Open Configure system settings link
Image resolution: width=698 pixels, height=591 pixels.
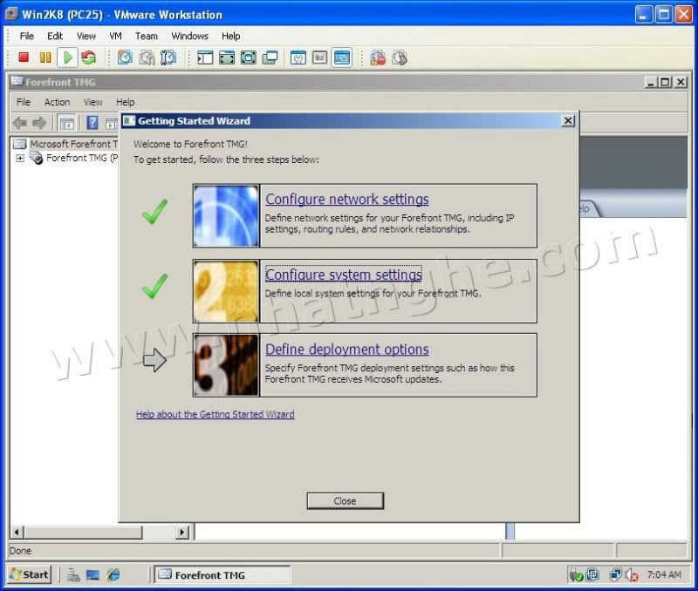(x=344, y=275)
